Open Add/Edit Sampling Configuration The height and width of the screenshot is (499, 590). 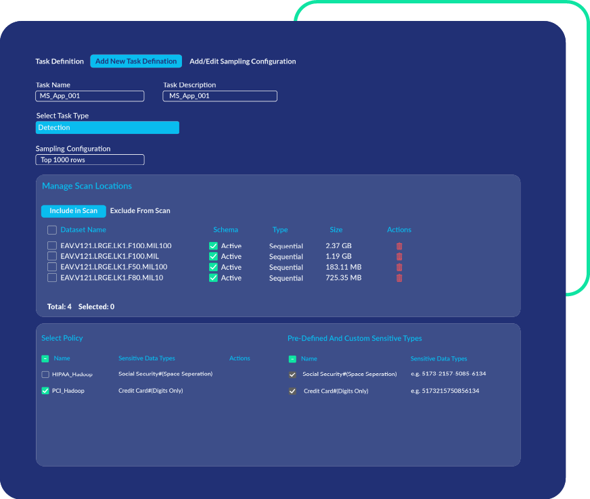tap(244, 61)
